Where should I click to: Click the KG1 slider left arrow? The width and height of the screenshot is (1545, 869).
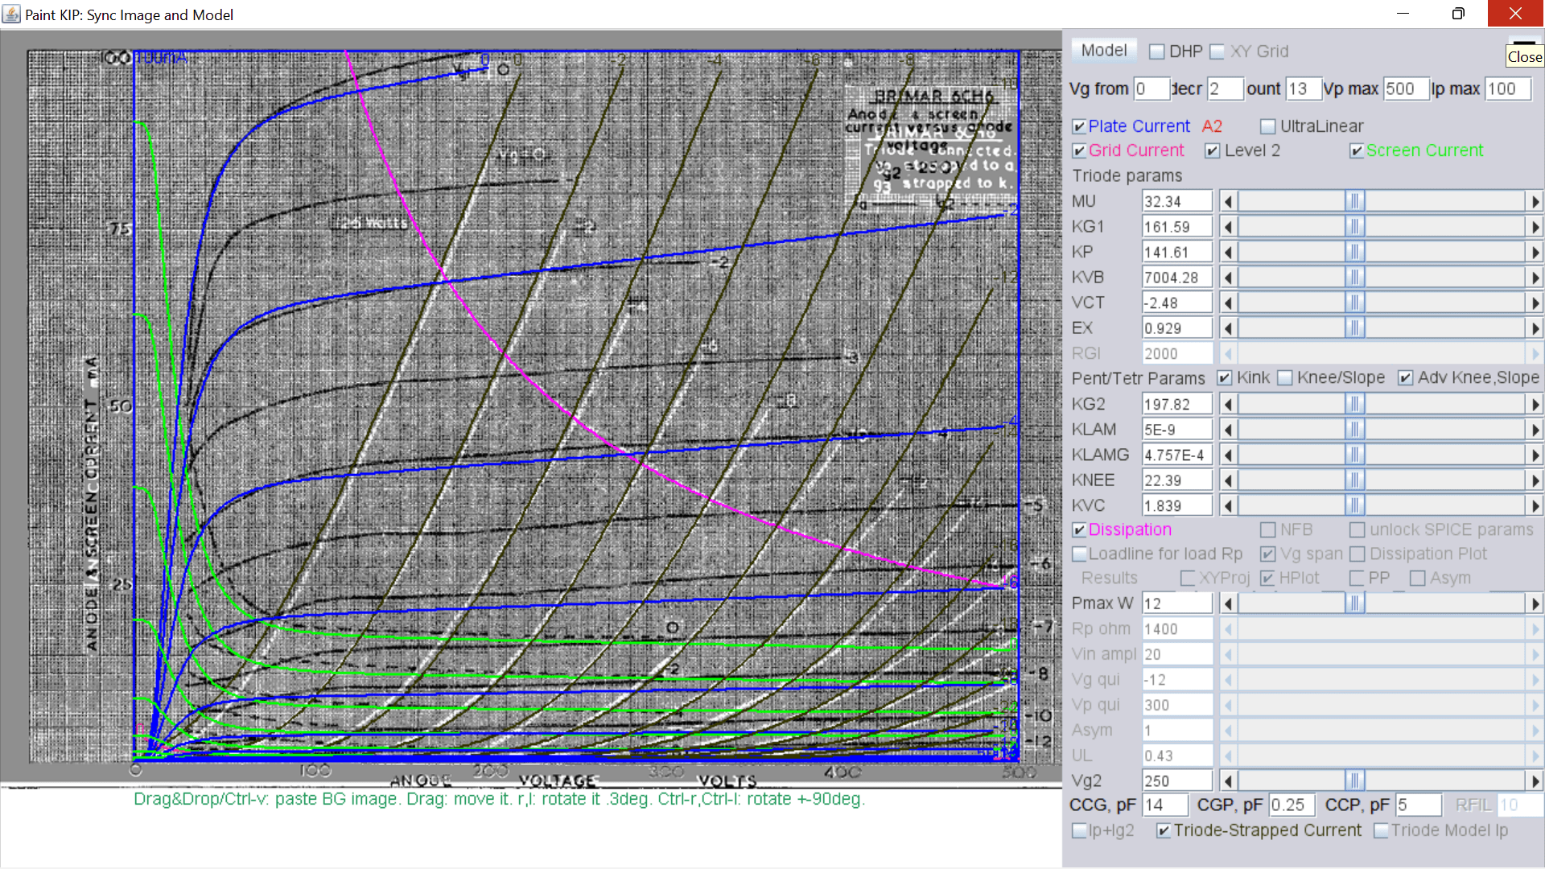[1228, 227]
